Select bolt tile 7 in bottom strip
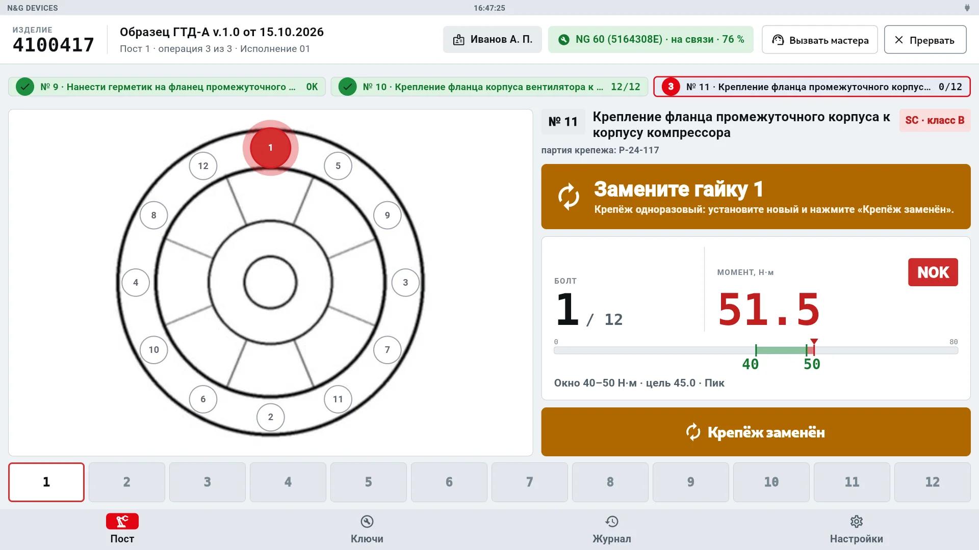The image size is (979, 550). click(x=530, y=482)
